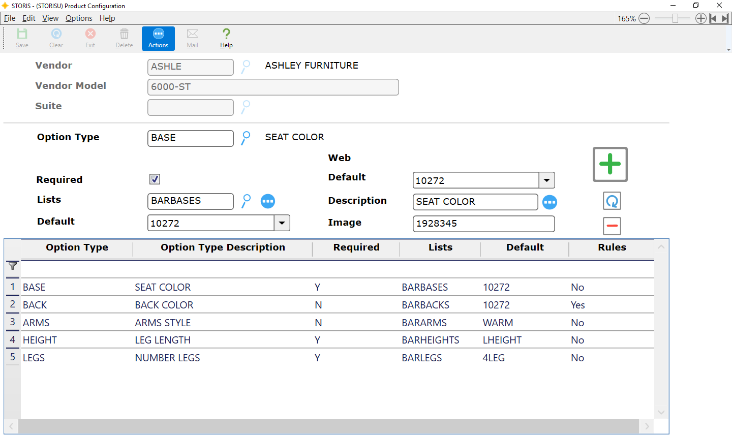The width and height of the screenshot is (732, 437).
Task: Expand the Web Default dropdown arrow
Action: [x=546, y=180]
